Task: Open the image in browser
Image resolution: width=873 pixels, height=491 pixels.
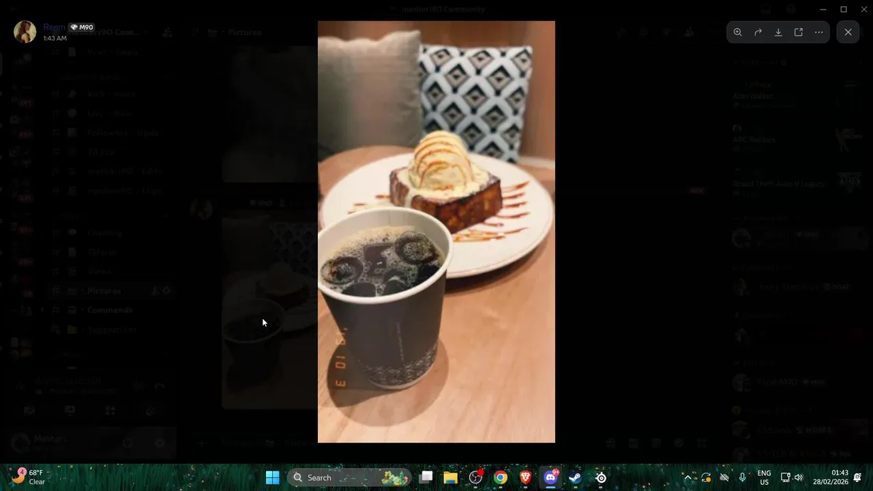Action: click(799, 32)
